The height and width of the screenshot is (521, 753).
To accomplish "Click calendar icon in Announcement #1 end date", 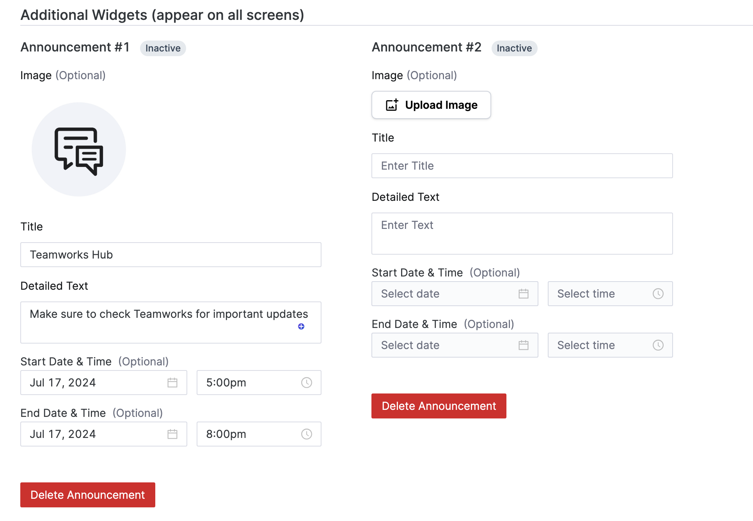I will [172, 434].
